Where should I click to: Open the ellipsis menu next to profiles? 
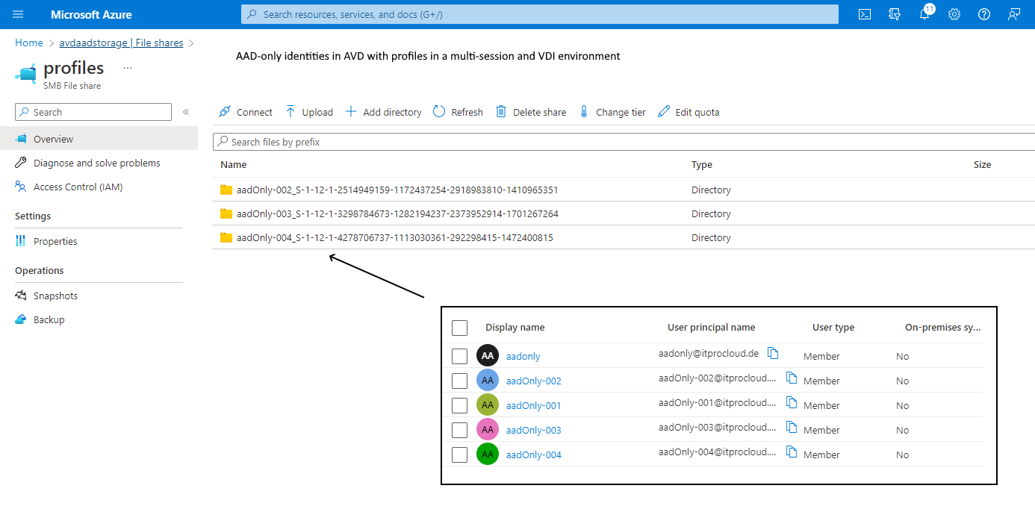(x=128, y=68)
